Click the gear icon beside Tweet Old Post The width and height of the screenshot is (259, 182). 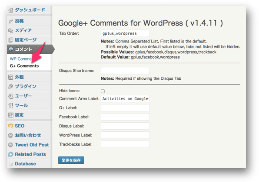(x=10, y=145)
